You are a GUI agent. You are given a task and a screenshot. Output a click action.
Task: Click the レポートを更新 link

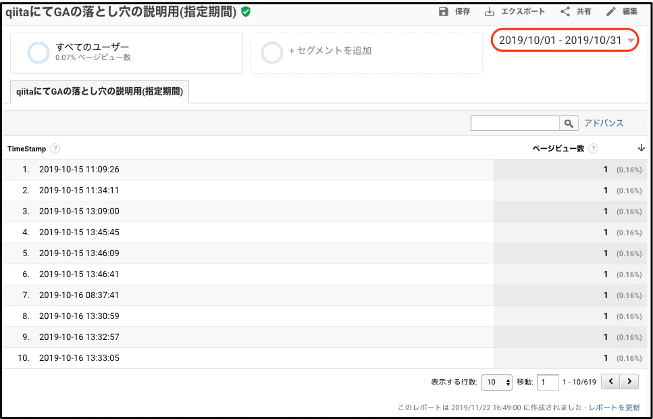(x=615, y=408)
